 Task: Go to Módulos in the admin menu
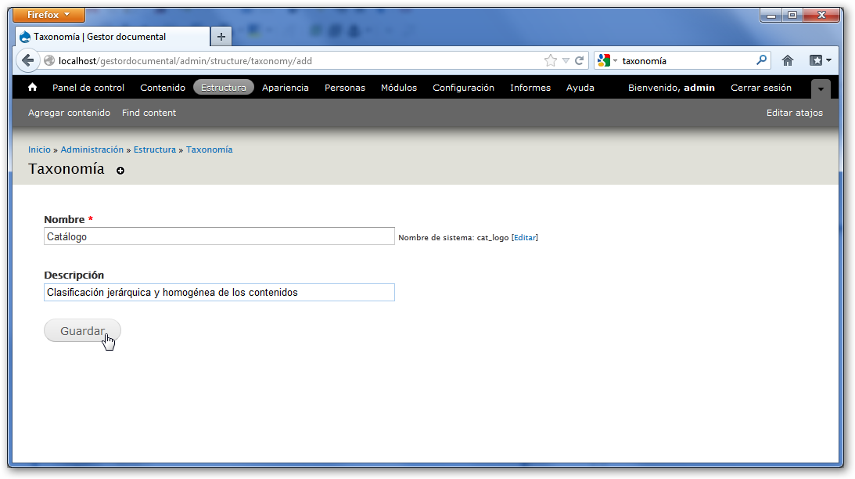(399, 88)
